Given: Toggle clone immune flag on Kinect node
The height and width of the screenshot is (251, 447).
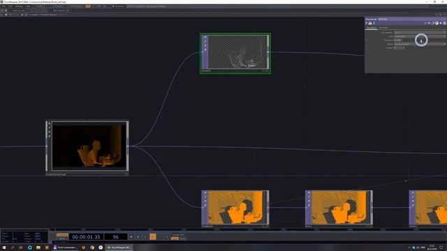Looking at the screenshot, I should (x=49, y=128).
